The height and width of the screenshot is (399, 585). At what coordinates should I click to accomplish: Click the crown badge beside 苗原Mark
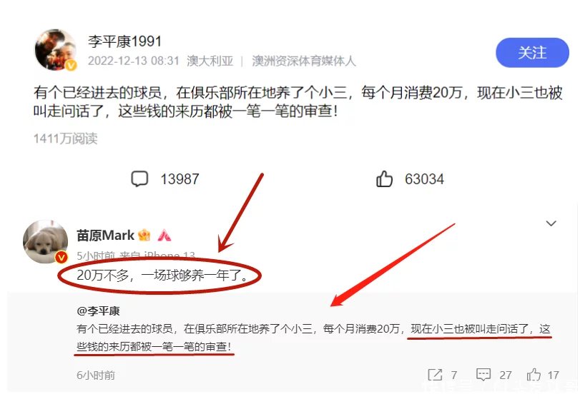pos(144,236)
